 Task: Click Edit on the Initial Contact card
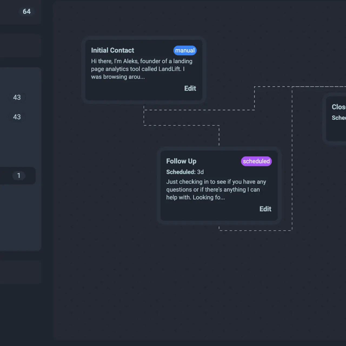click(190, 88)
